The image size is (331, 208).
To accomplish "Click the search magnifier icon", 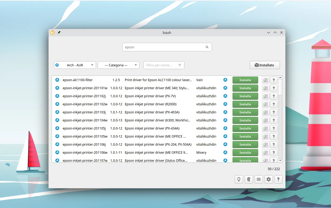I will click(207, 47).
